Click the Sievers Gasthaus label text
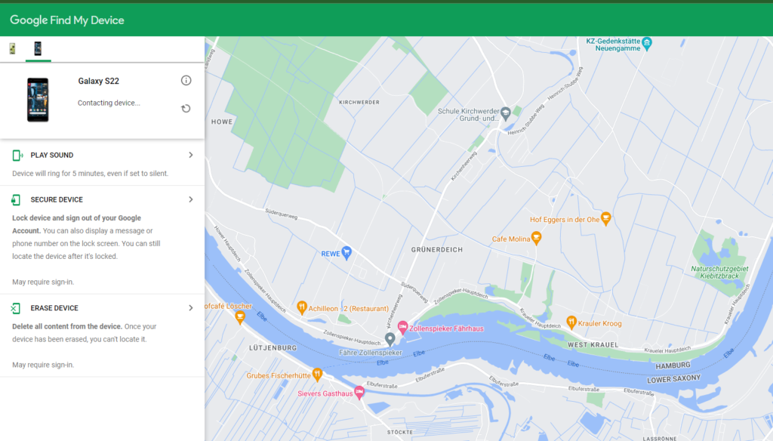This screenshot has height=441, width=773. pos(325,393)
